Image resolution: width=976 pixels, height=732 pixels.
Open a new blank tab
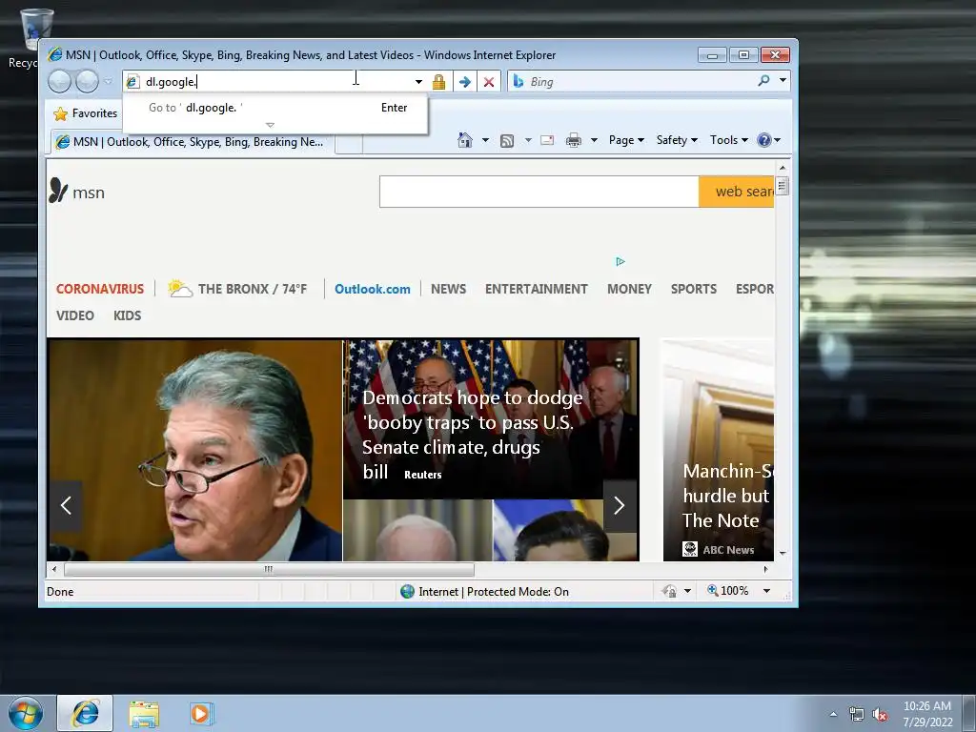[x=349, y=143]
